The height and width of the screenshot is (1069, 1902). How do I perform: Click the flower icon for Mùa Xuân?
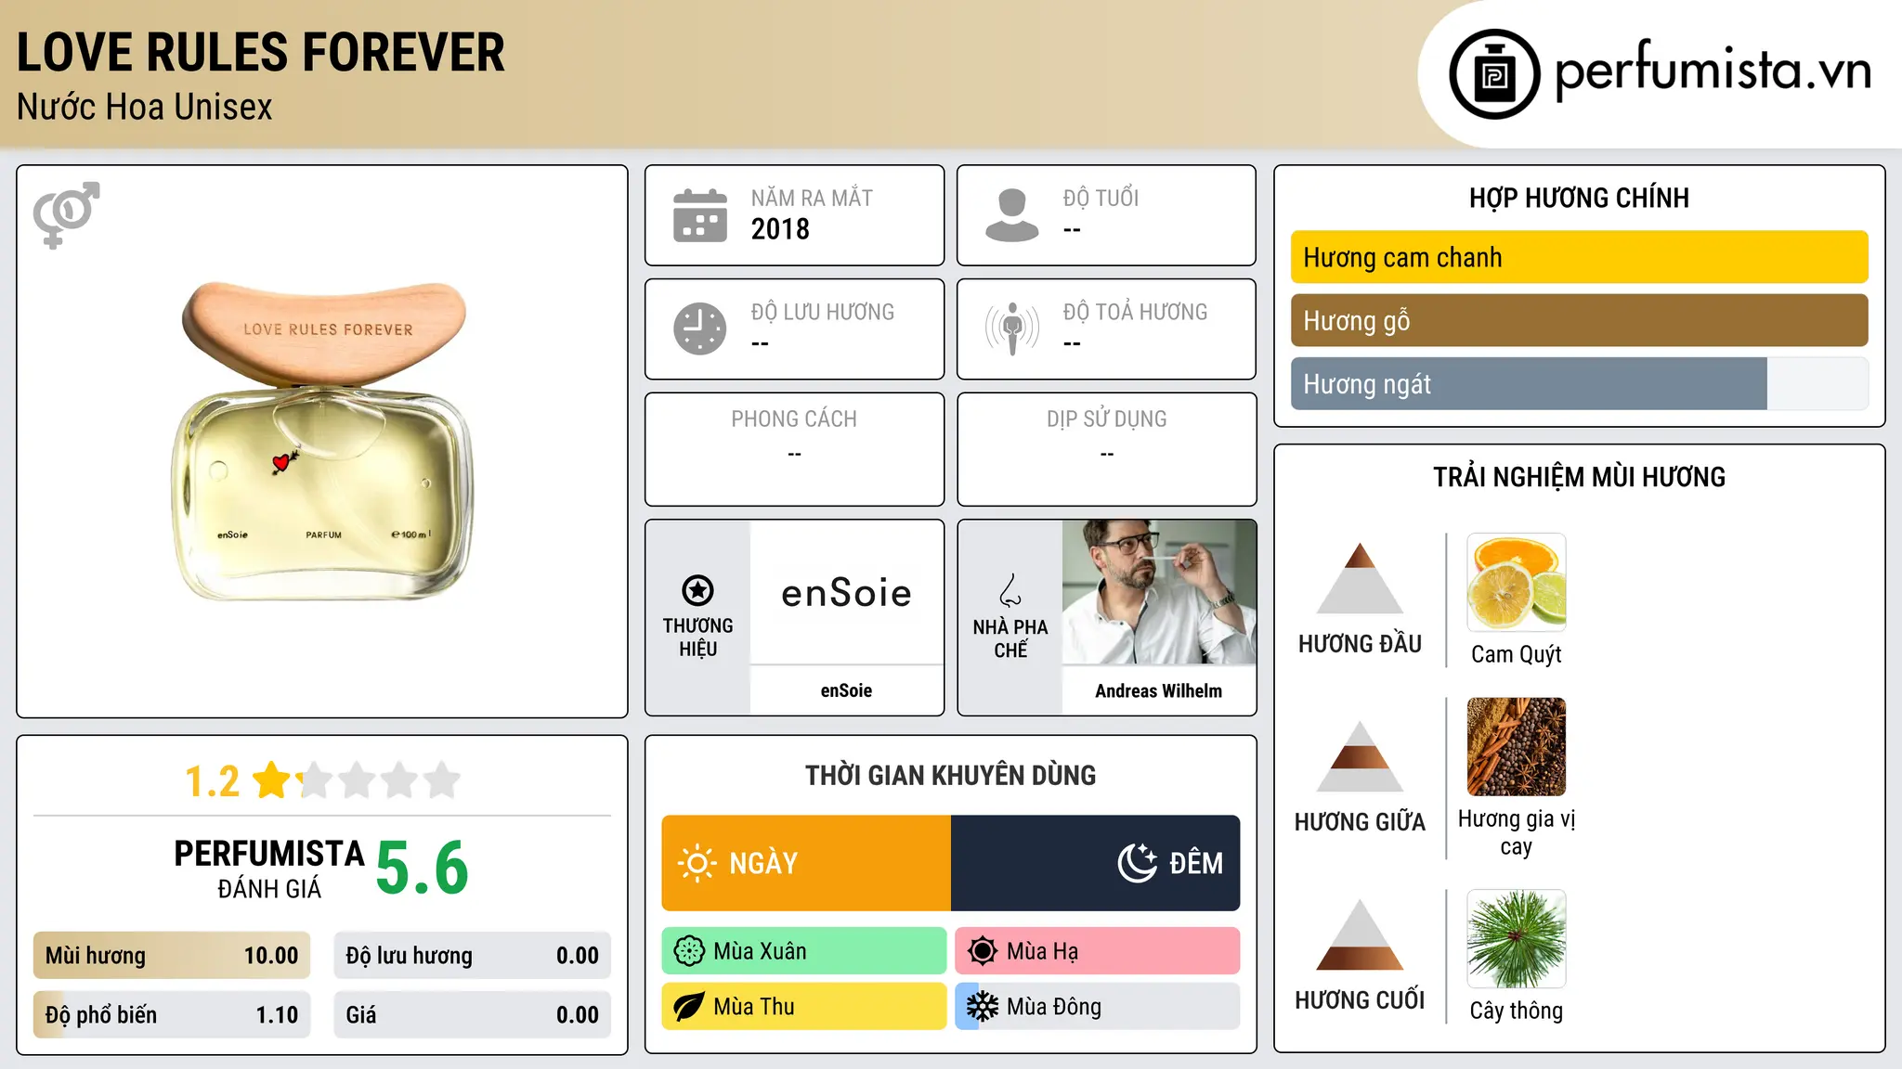pos(689,951)
